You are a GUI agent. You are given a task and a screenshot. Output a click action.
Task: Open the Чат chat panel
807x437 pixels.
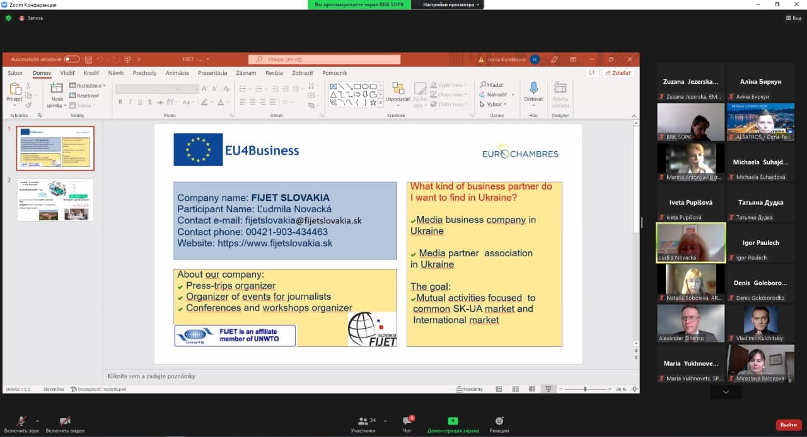[407, 421]
